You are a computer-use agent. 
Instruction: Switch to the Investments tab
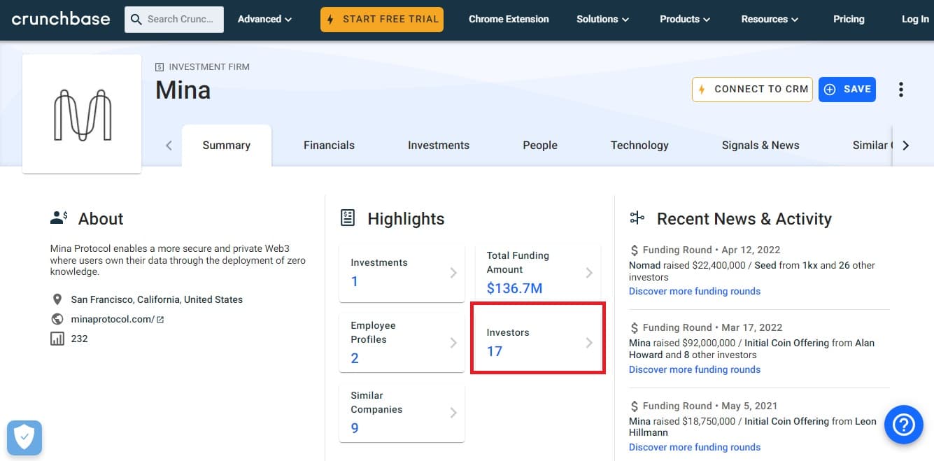point(439,146)
